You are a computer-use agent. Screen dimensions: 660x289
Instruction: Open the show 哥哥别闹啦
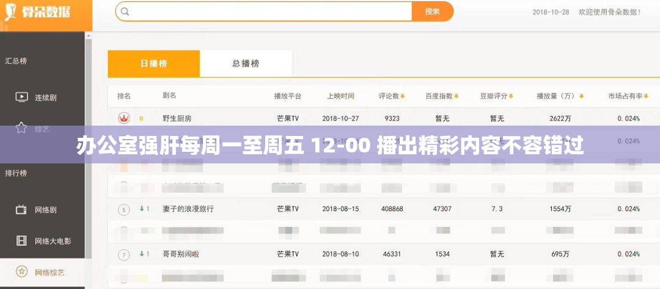tap(180, 254)
